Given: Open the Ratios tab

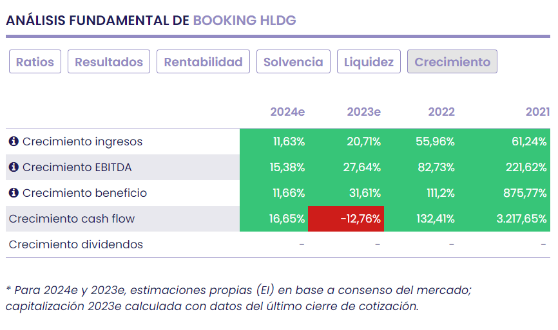Looking at the screenshot, I should coord(35,62).
